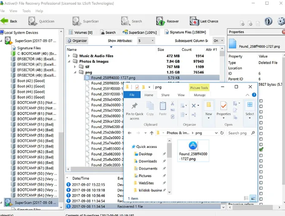This screenshot has width=285, height=216.
Task: Open the Help menu
Action: click(x=39, y=11)
